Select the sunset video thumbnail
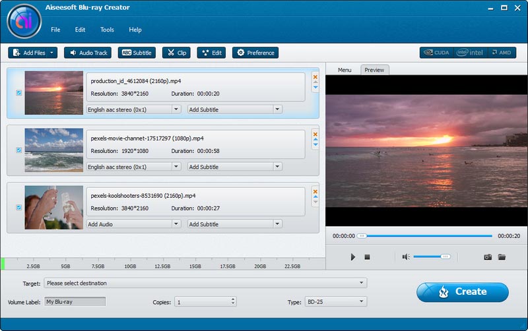Image resolution: width=528 pixels, height=331 pixels. click(54, 93)
